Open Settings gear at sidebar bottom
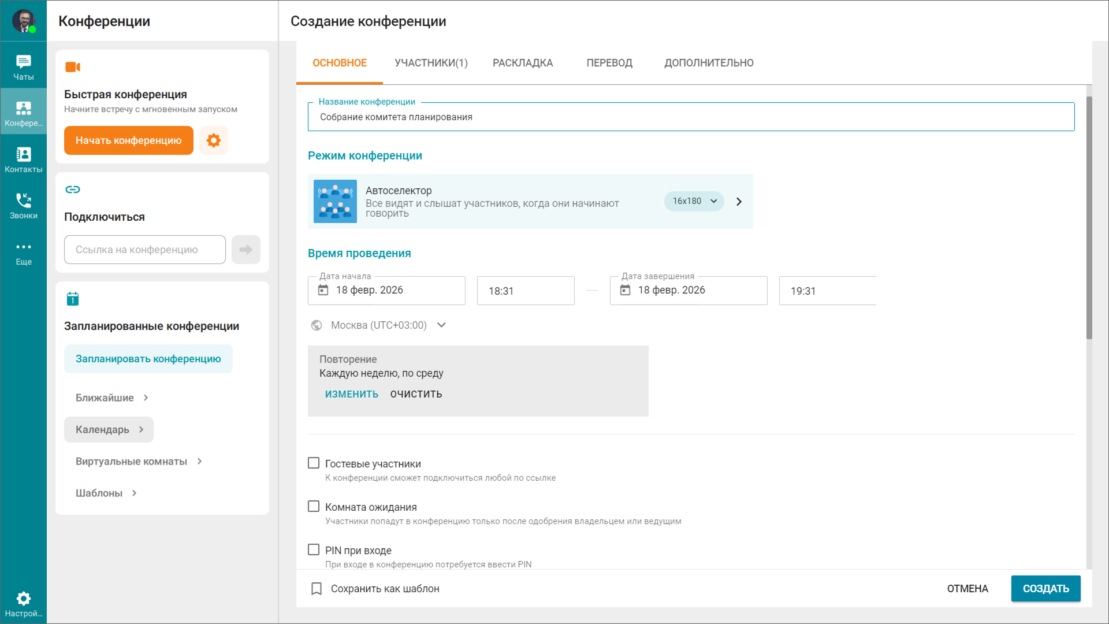 coord(24,599)
